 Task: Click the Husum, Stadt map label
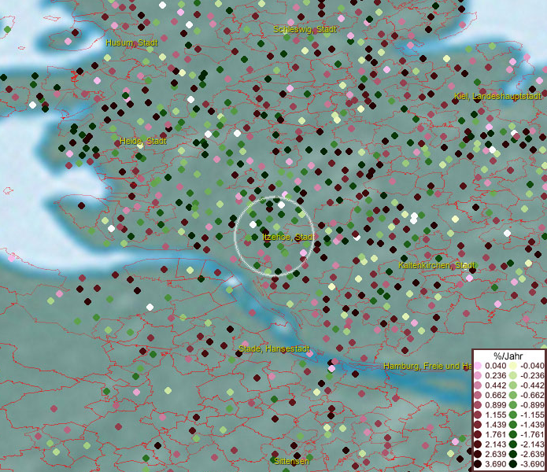click(x=132, y=43)
